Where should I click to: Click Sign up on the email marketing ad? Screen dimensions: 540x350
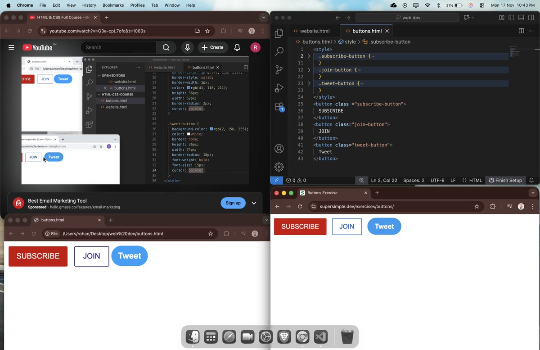(233, 203)
